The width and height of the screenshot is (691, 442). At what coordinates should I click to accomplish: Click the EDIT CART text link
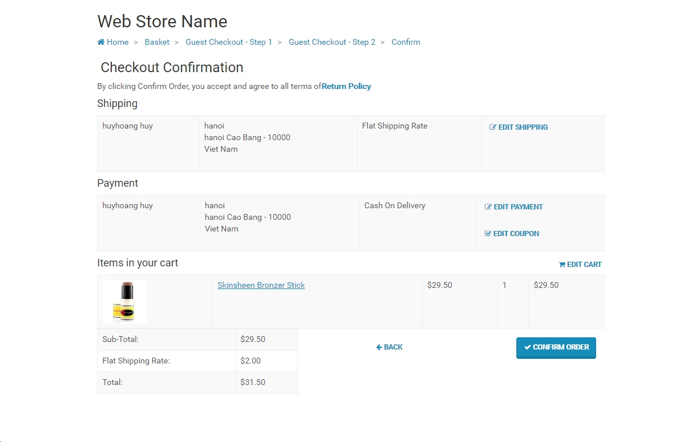(584, 265)
